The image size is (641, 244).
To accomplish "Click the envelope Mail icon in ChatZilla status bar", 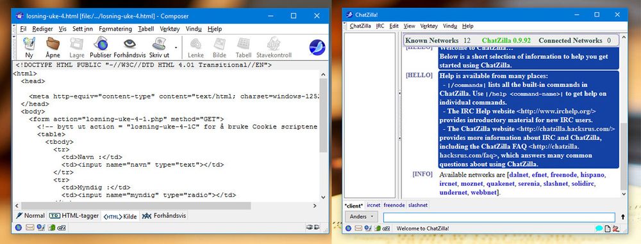I will click(358, 229).
